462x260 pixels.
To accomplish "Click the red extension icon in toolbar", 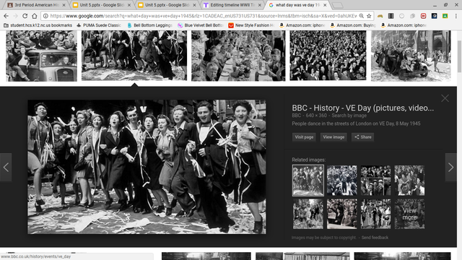I will pyautogui.click(x=424, y=16).
